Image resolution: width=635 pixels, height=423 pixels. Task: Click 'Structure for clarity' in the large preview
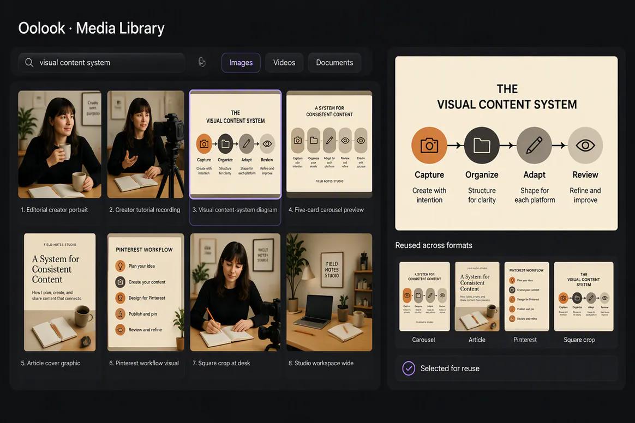(482, 195)
